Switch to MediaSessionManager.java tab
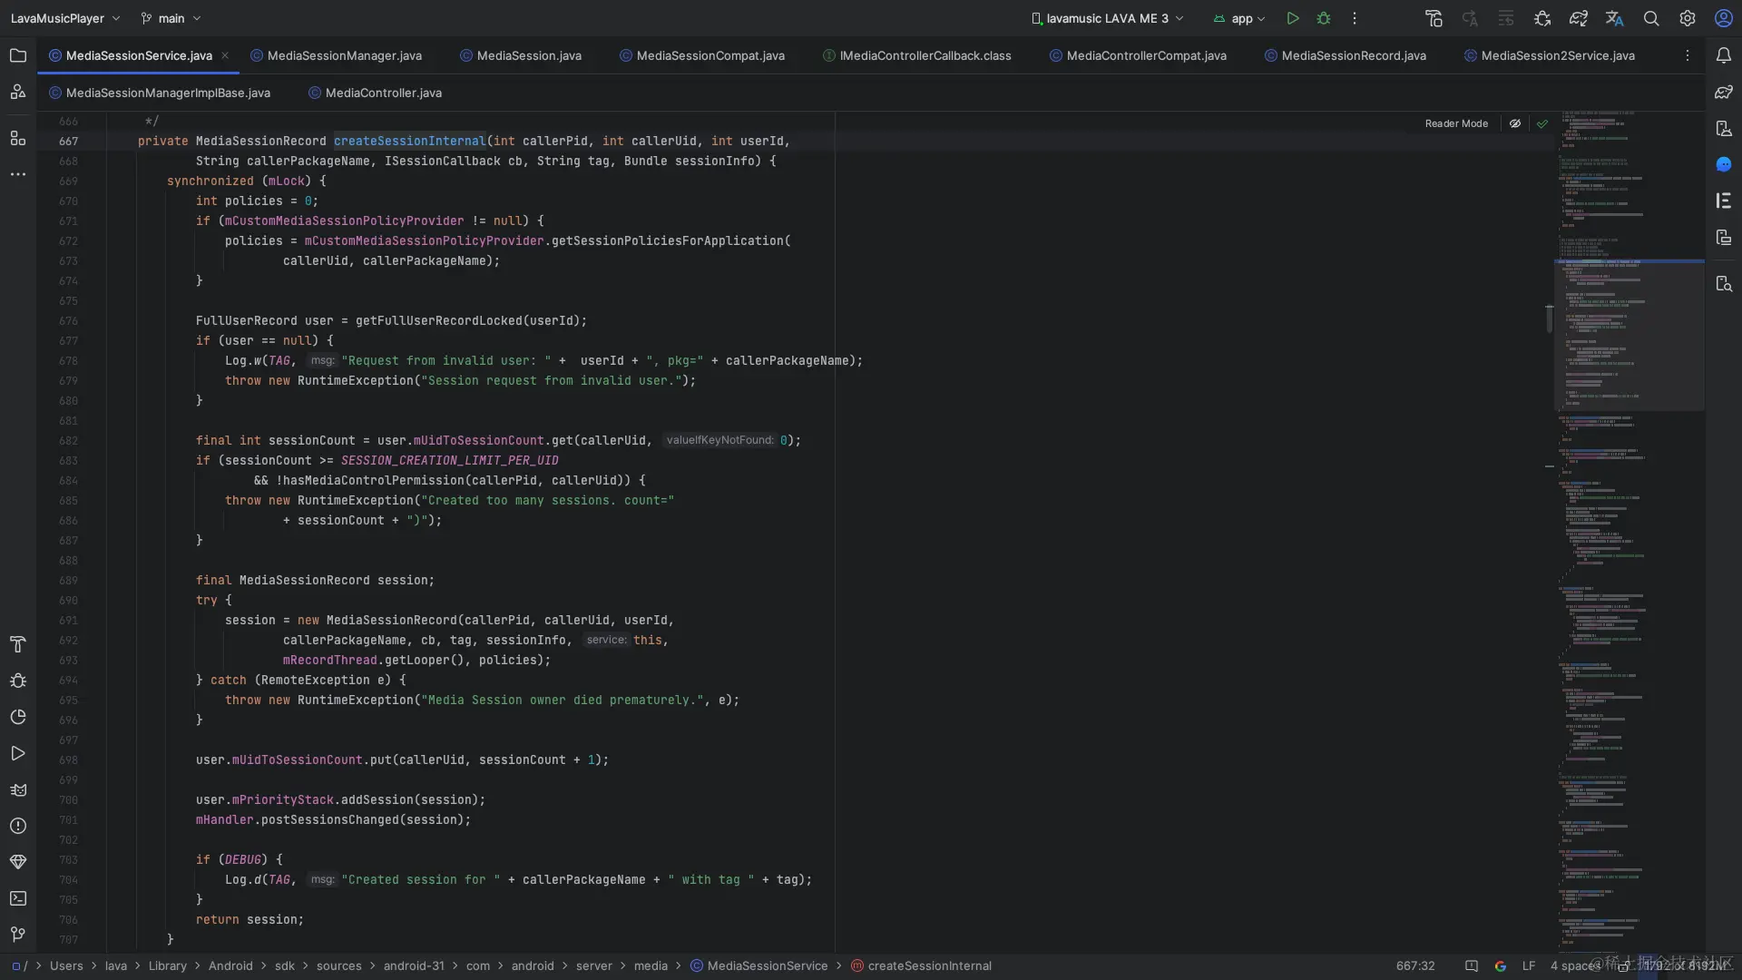This screenshot has width=1742, height=980. click(344, 55)
